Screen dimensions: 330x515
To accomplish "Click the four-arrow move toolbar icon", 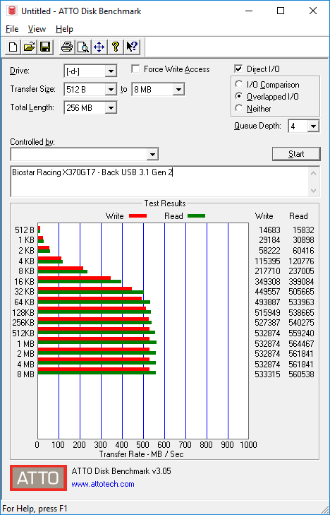I will click(99, 47).
